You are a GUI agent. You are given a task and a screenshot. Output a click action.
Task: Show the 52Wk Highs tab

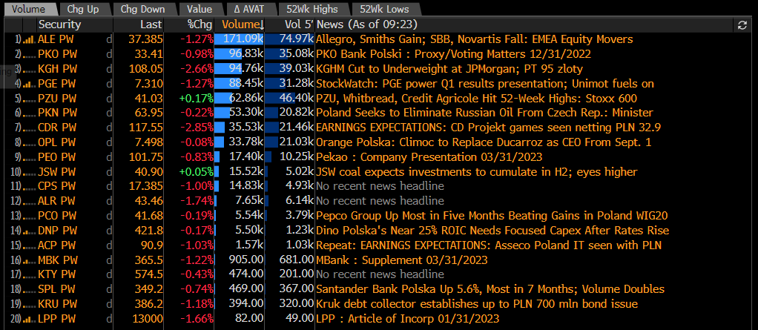(312, 9)
